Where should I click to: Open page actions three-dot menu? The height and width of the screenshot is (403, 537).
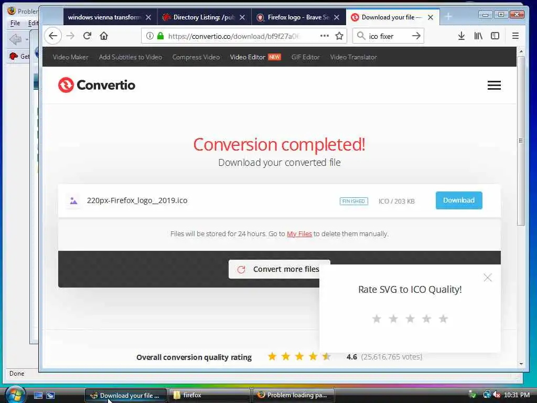(x=324, y=36)
